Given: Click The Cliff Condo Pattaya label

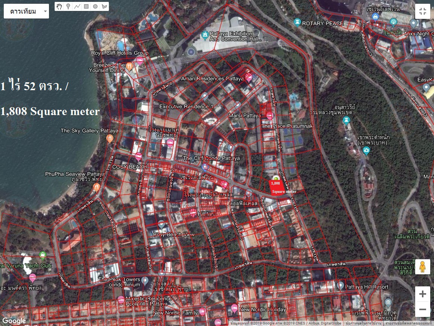Looking at the screenshot, I should coord(211,158).
